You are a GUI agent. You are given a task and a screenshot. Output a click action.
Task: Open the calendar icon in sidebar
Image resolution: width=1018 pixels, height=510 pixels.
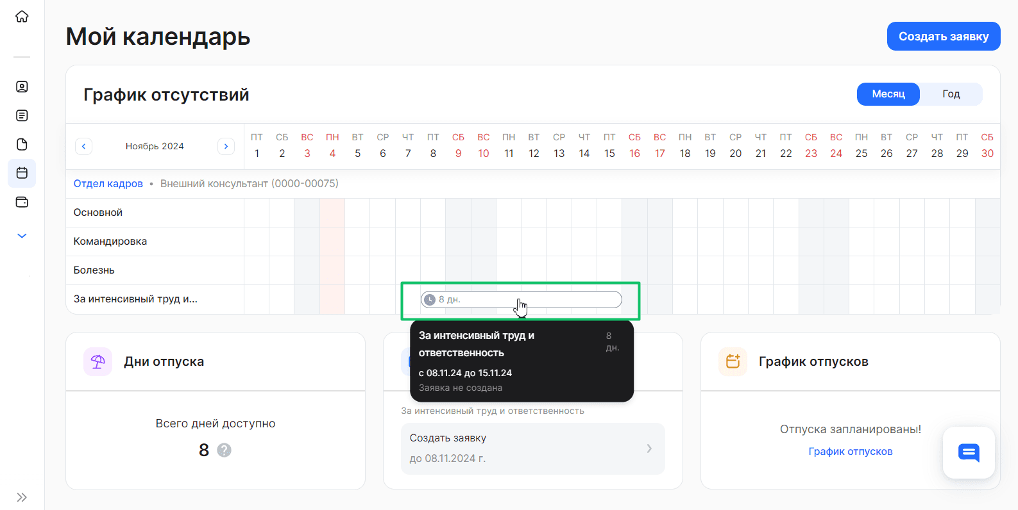pos(22,173)
